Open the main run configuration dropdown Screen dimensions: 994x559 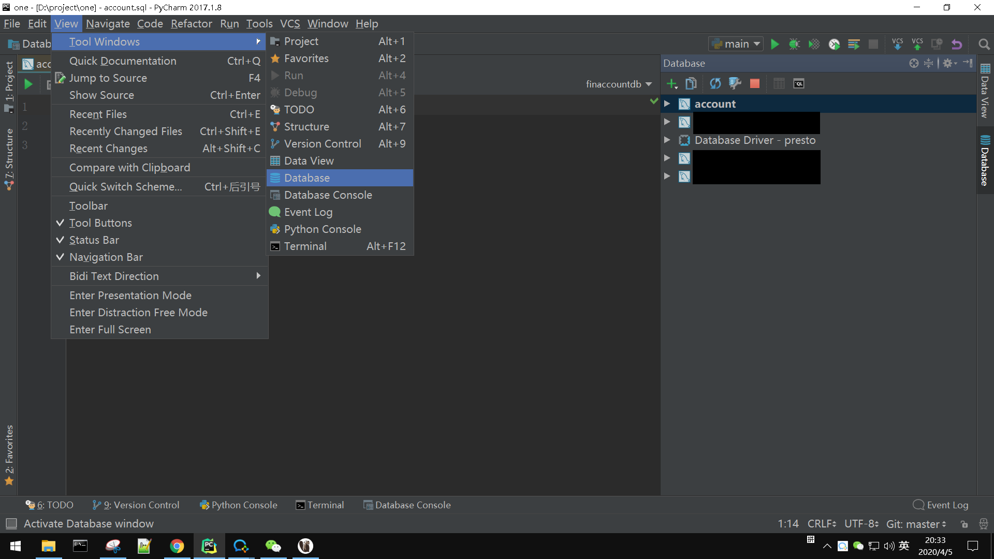(x=736, y=44)
